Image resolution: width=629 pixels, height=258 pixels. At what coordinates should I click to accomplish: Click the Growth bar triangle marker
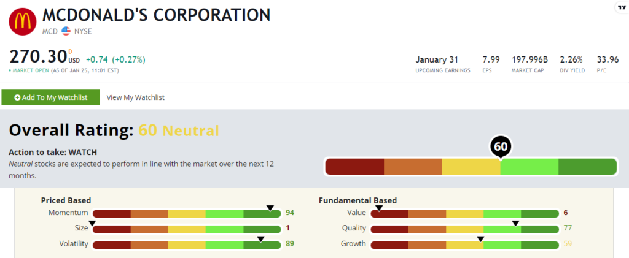point(480,239)
